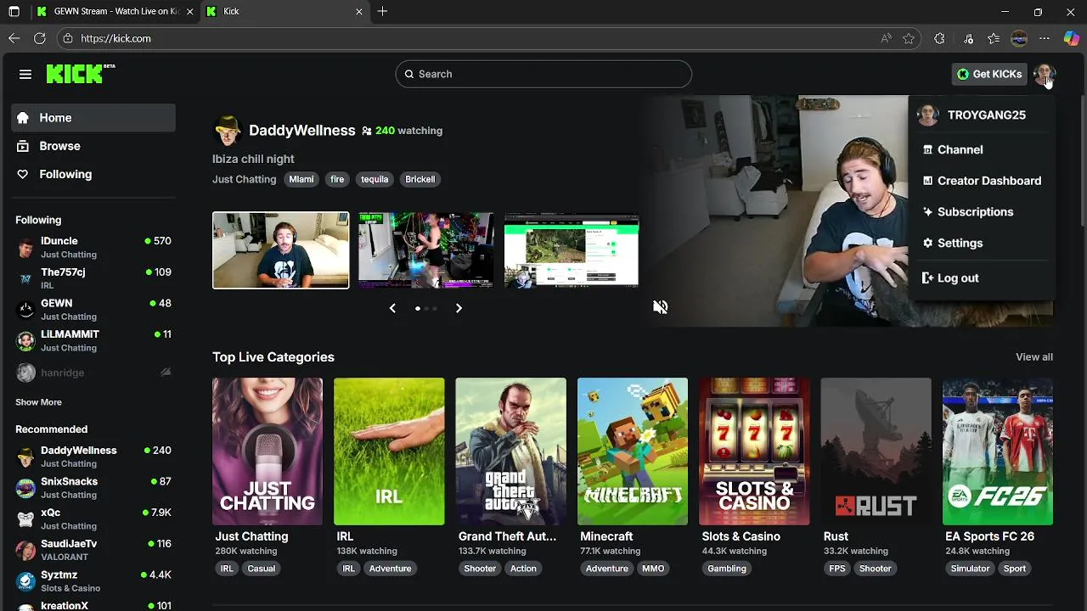The height and width of the screenshot is (611, 1087).
Task: Click the fire tag
Action: click(337, 179)
